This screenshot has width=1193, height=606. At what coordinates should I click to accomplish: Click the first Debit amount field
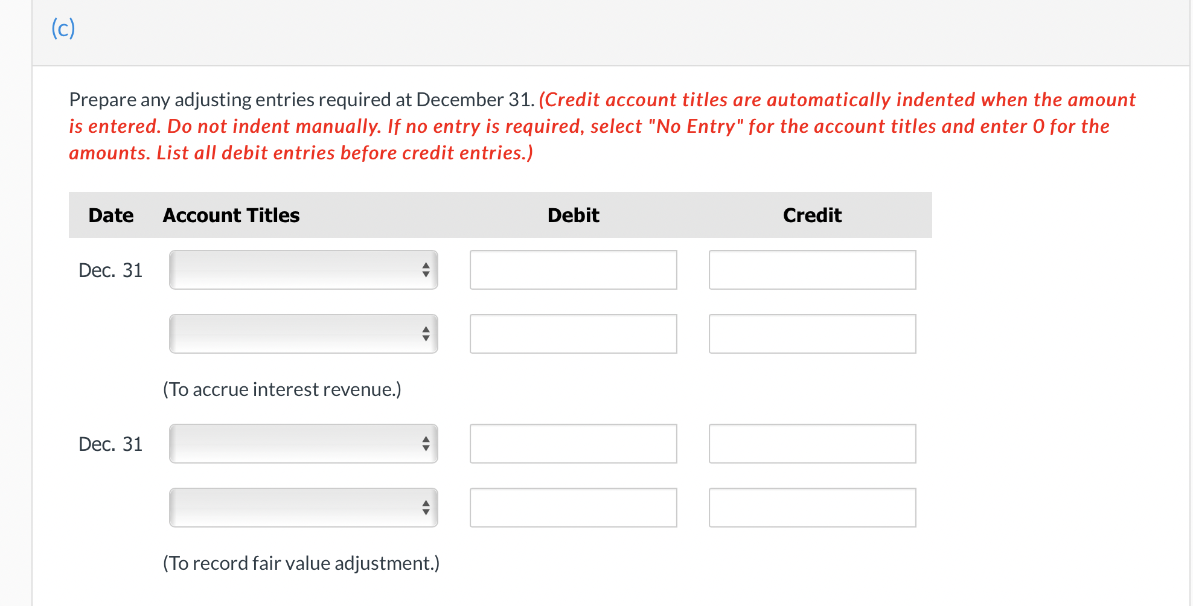[572, 270]
